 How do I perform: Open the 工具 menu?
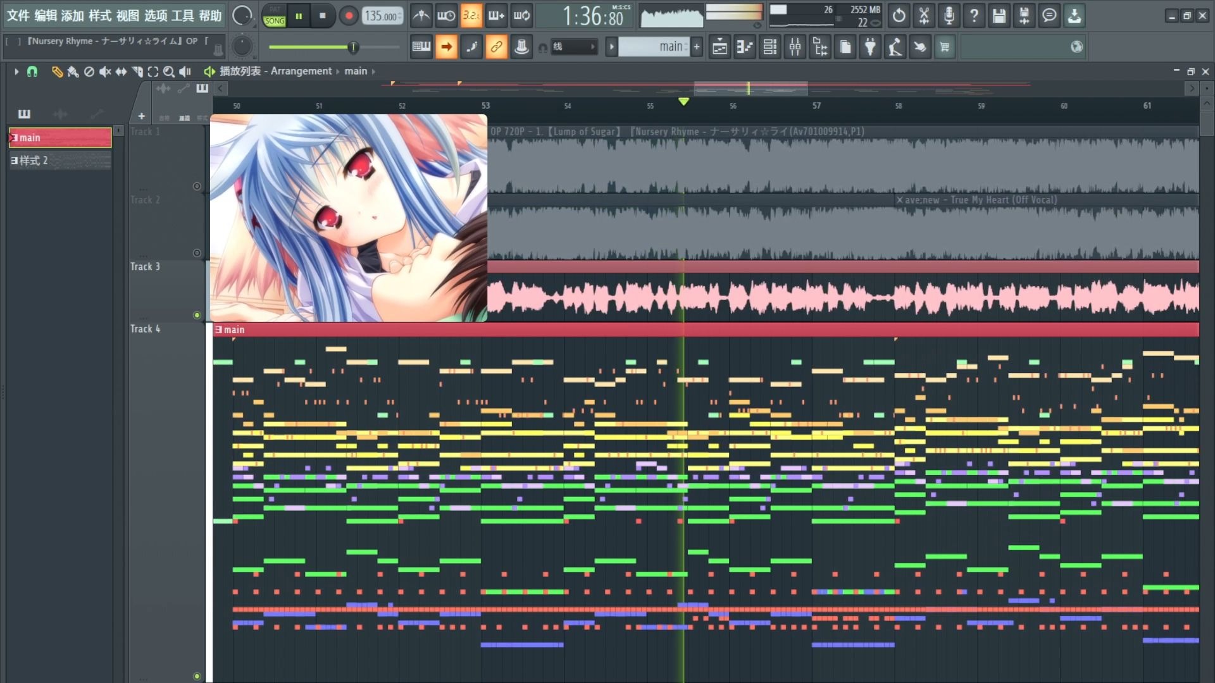182,15
